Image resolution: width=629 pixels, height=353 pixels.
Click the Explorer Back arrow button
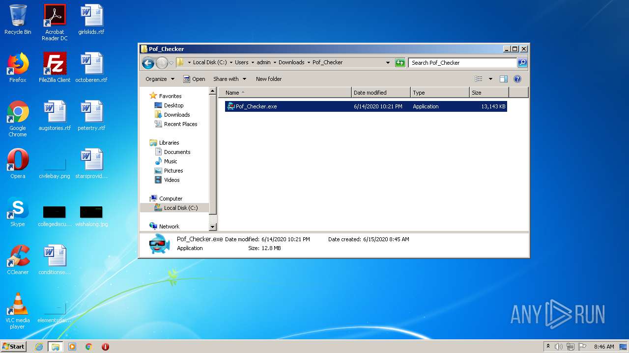pyautogui.click(x=148, y=63)
